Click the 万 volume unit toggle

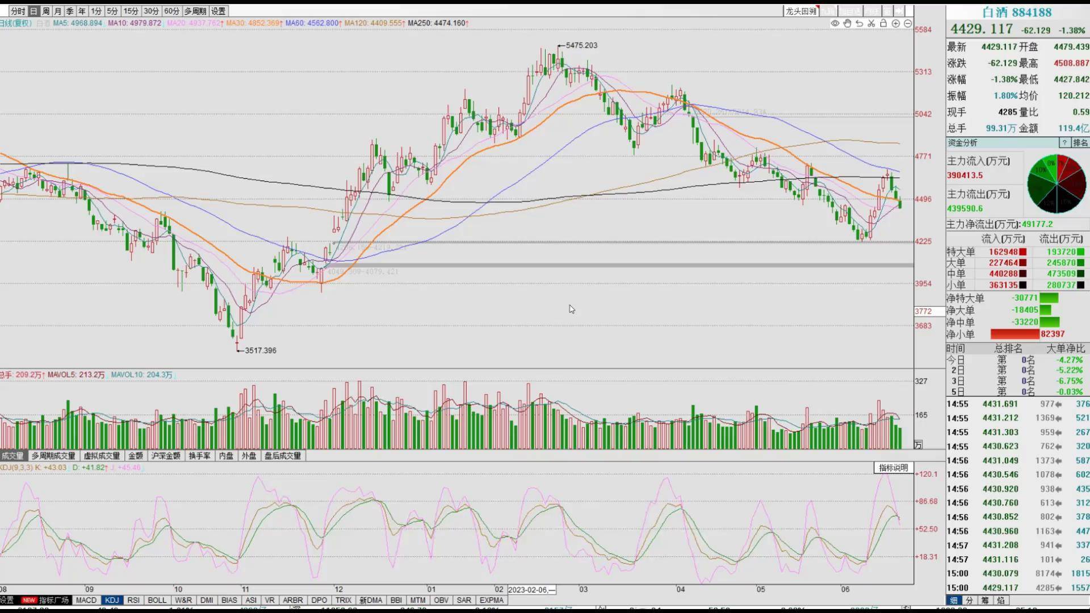point(918,444)
